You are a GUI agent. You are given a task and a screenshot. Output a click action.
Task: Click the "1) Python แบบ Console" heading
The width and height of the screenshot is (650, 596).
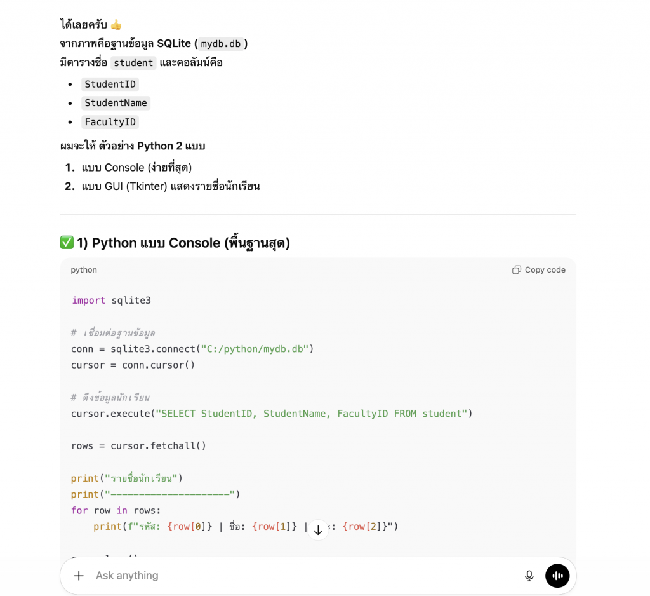183,243
